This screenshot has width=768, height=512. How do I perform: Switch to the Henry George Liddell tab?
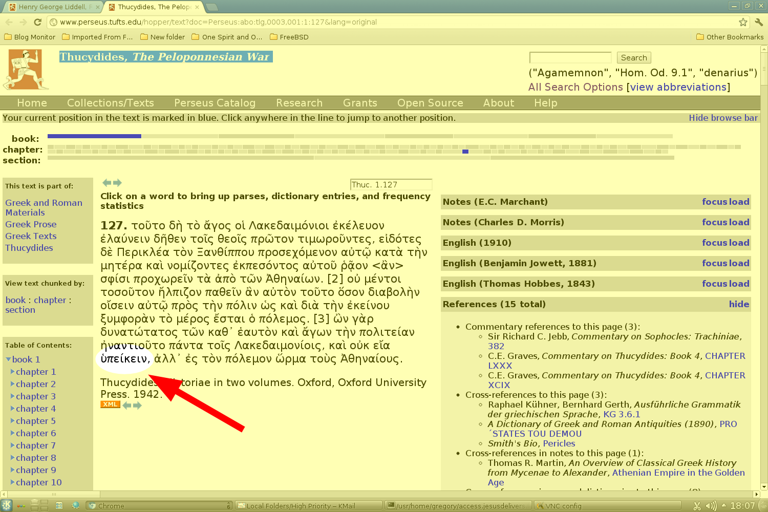54,7
